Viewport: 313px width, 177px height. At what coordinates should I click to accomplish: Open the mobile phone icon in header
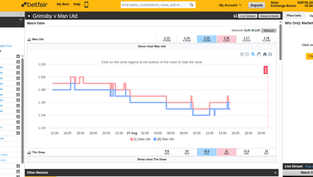pos(86,4)
